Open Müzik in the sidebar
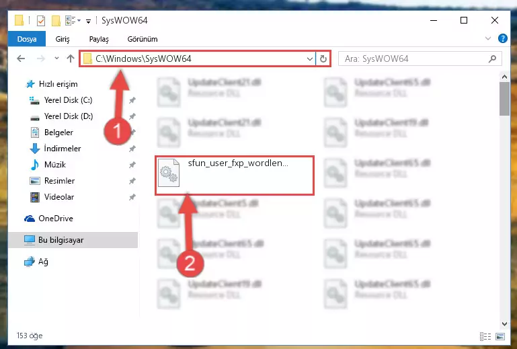This screenshot has width=517, height=349. coord(55,164)
